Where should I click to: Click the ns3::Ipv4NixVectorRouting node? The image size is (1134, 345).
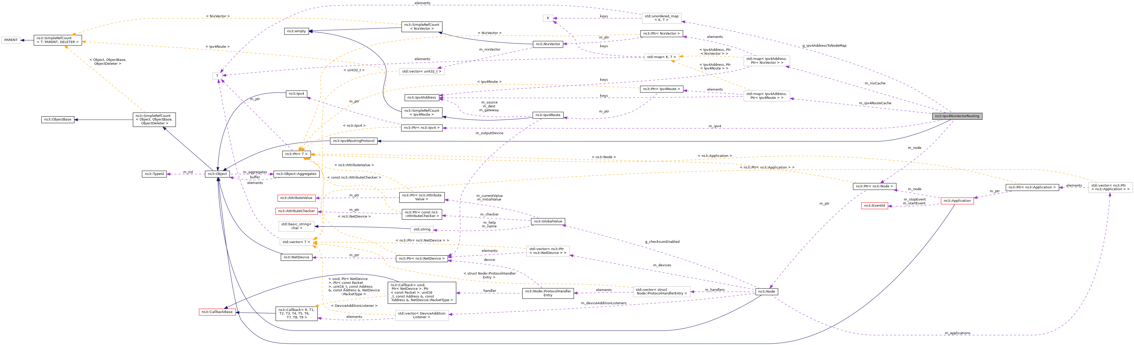(956, 116)
